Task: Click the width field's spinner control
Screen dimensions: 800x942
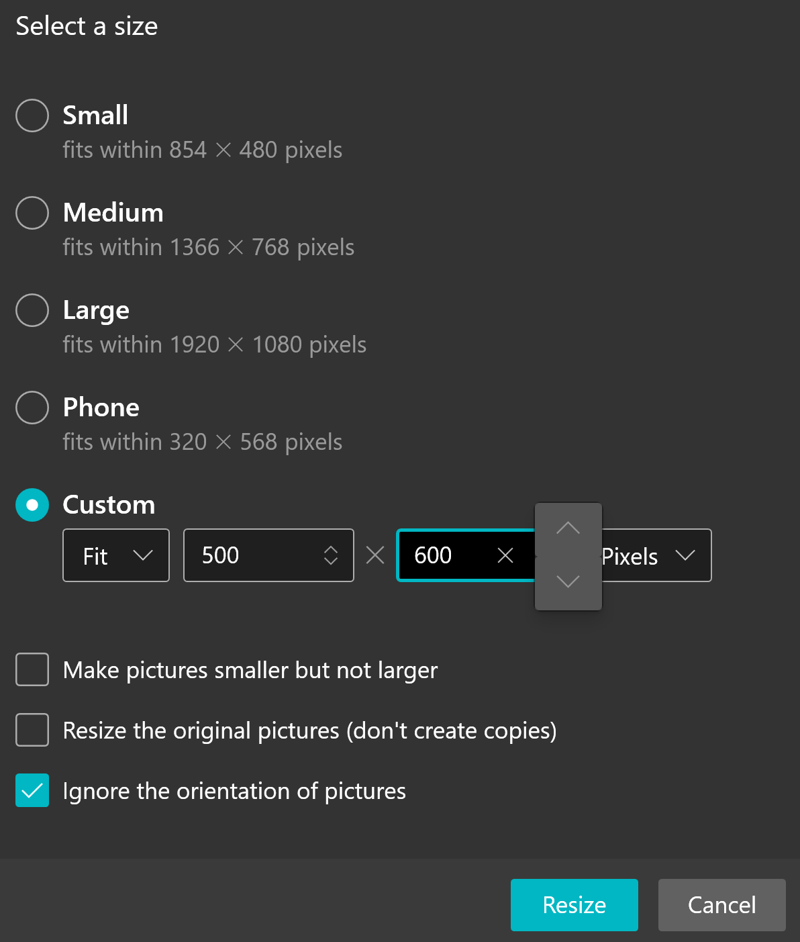Action: (331, 555)
